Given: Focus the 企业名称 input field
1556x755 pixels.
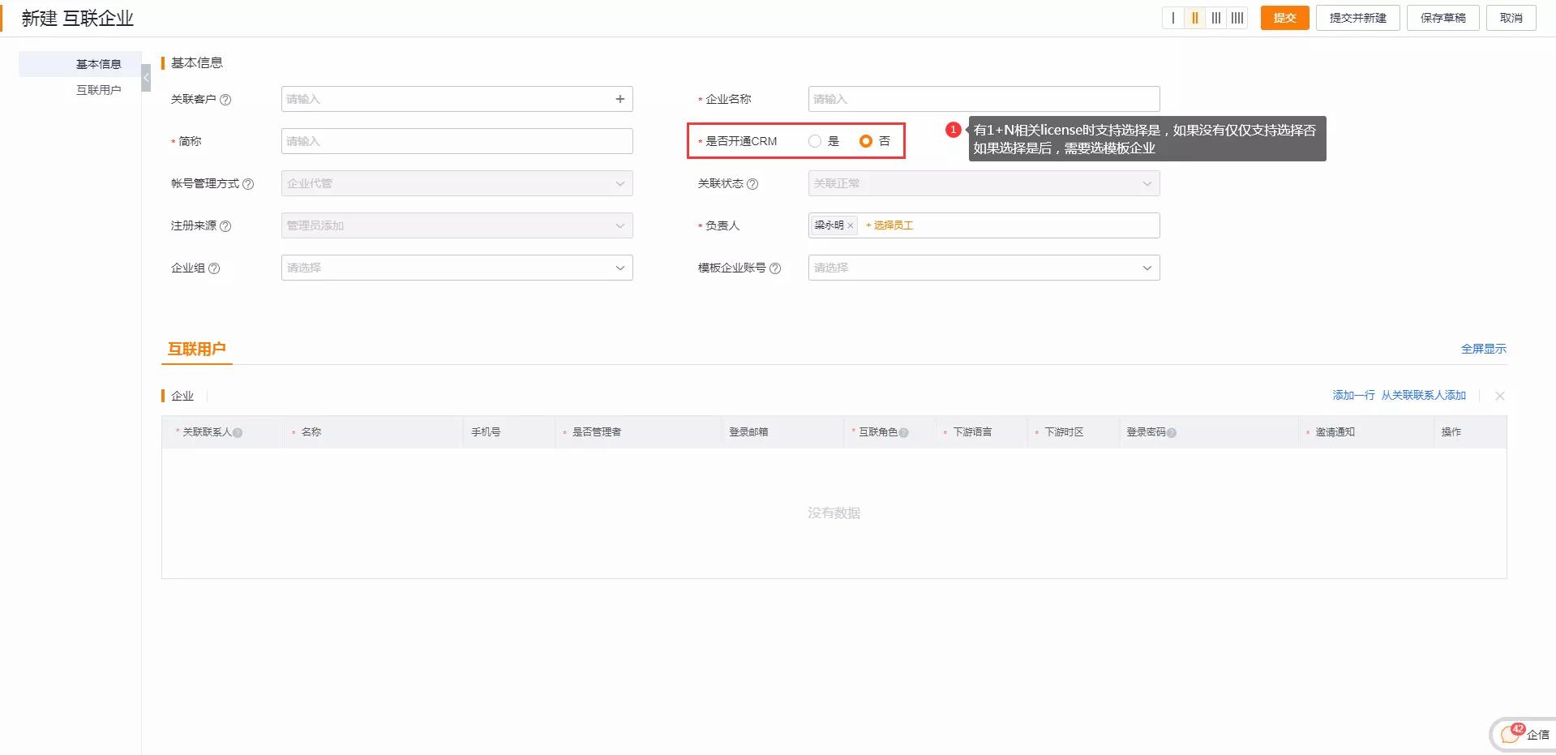Looking at the screenshot, I should click(x=984, y=99).
